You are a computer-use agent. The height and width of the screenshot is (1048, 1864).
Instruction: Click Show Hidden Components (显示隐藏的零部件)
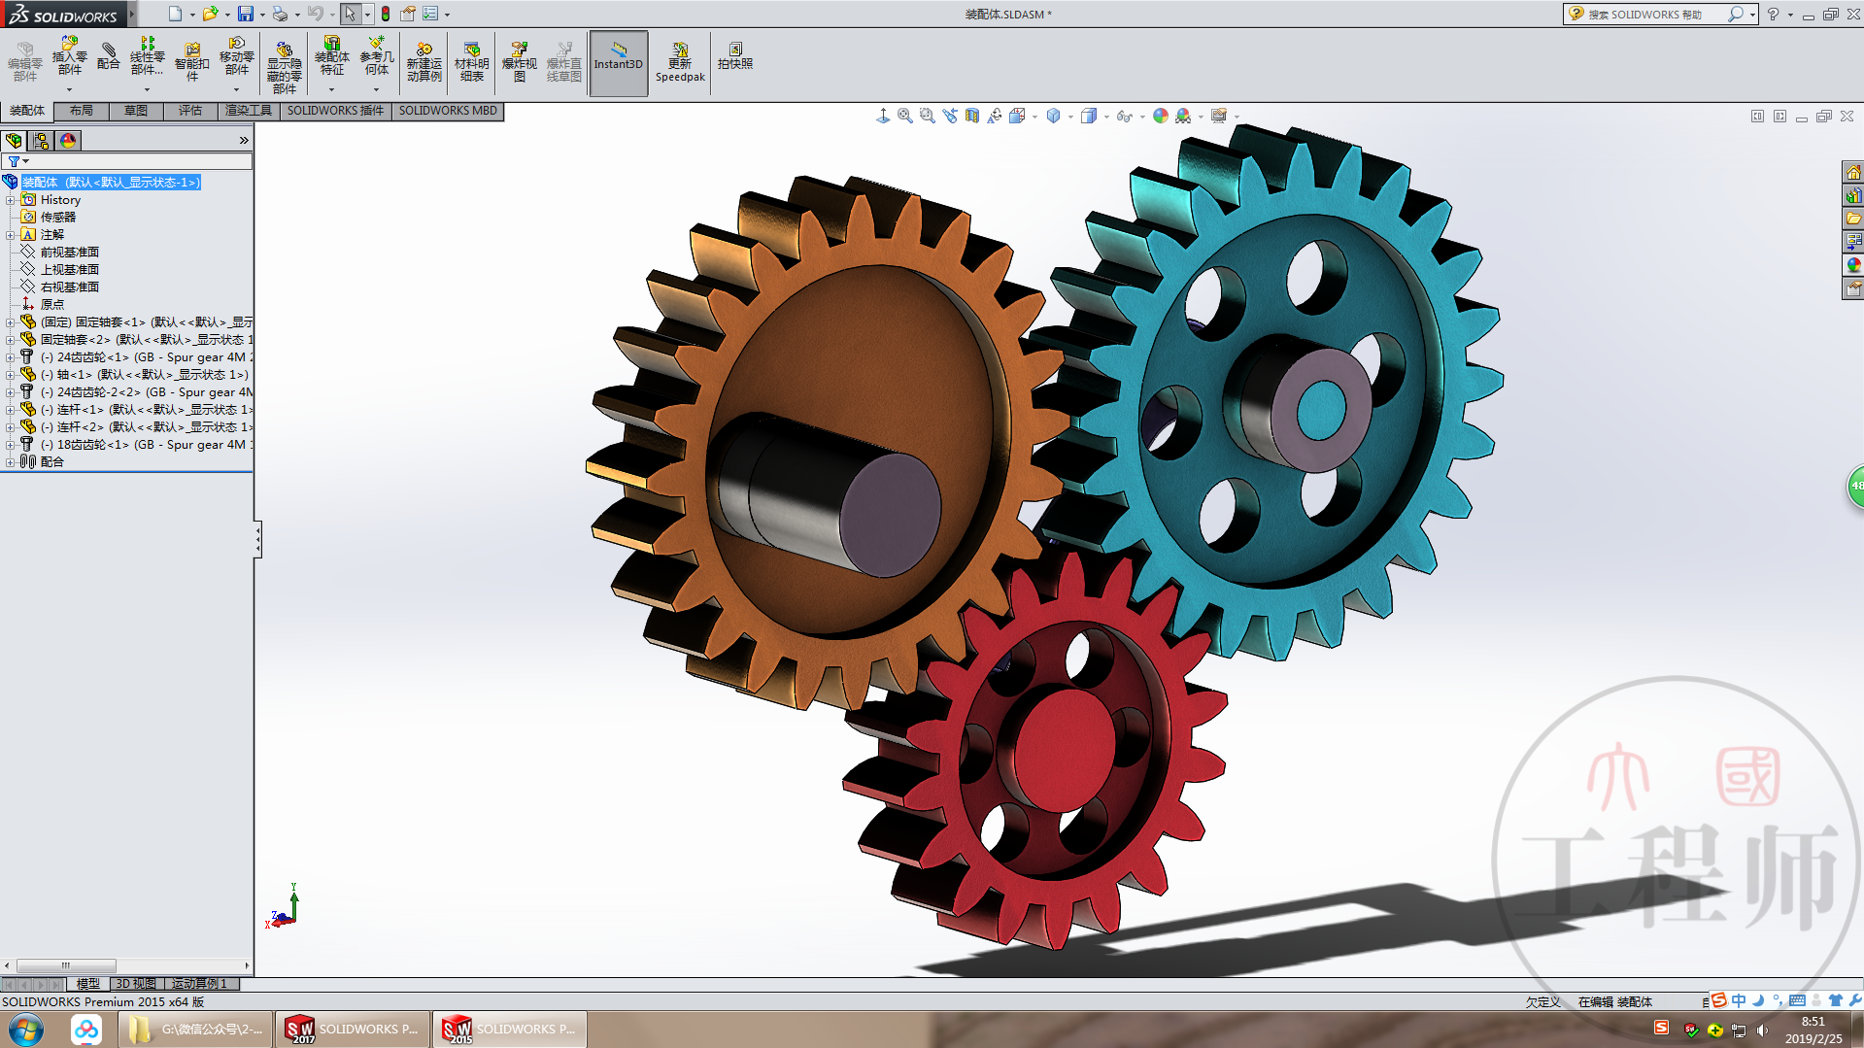284,67
